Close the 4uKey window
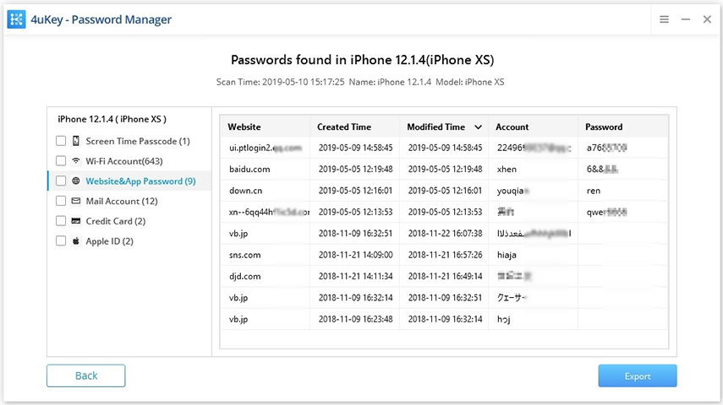Image resolution: width=723 pixels, height=405 pixels. click(x=707, y=19)
